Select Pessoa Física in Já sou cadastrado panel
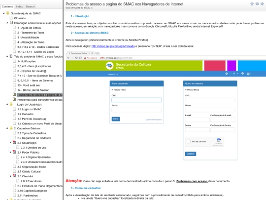The width and height of the screenshot is (266, 200). pyautogui.click(x=119, y=90)
